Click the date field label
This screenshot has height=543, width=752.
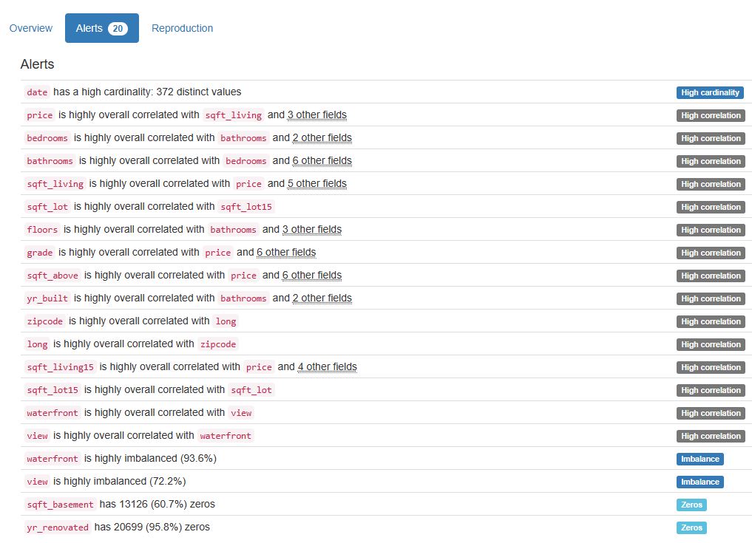coord(37,92)
